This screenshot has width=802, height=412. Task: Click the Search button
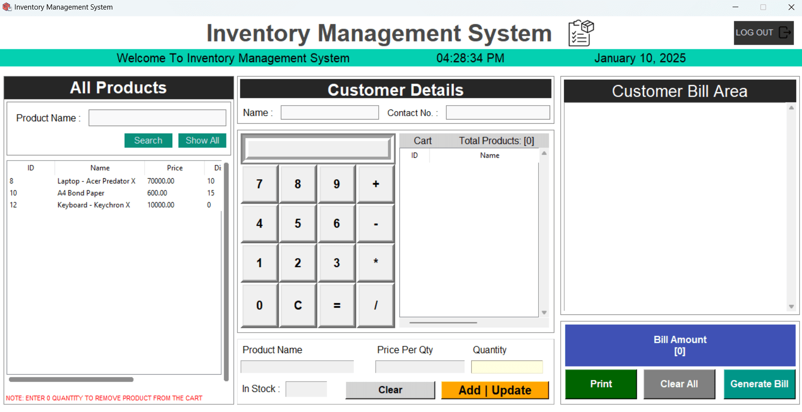(x=148, y=141)
